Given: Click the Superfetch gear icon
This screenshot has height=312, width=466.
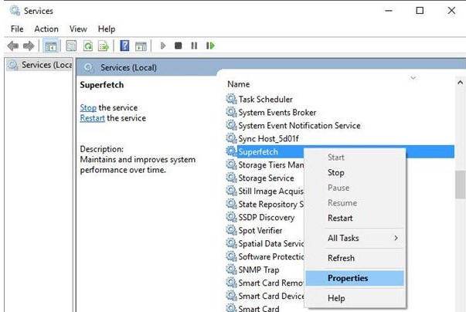Looking at the screenshot, I should [231, 151].
